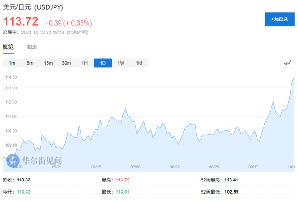Click the 美元/日元 (USDJPY) title
This screenshot has height=201, width=298.
click(x=33, y=8)
